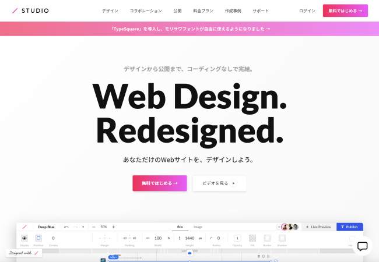Click the Fill color swatch

tap(252, 238)
